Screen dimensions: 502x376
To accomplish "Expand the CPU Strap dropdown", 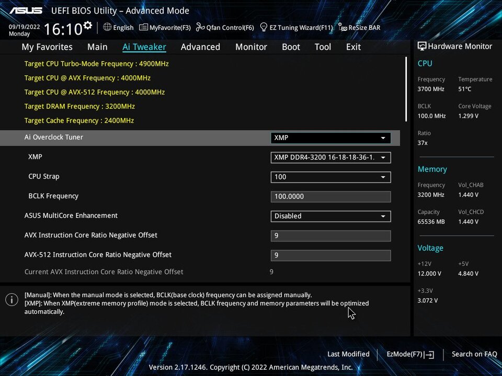I will pyautogui.click(x=330, y=177).
